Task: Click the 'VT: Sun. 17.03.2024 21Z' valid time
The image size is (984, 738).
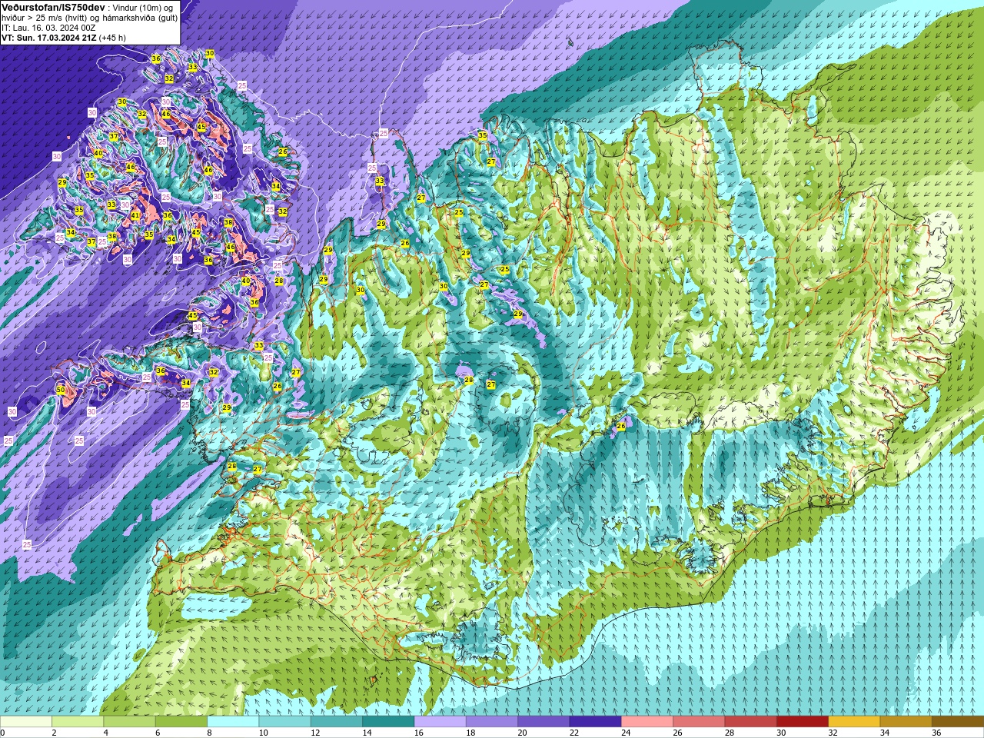Action: 48,37
